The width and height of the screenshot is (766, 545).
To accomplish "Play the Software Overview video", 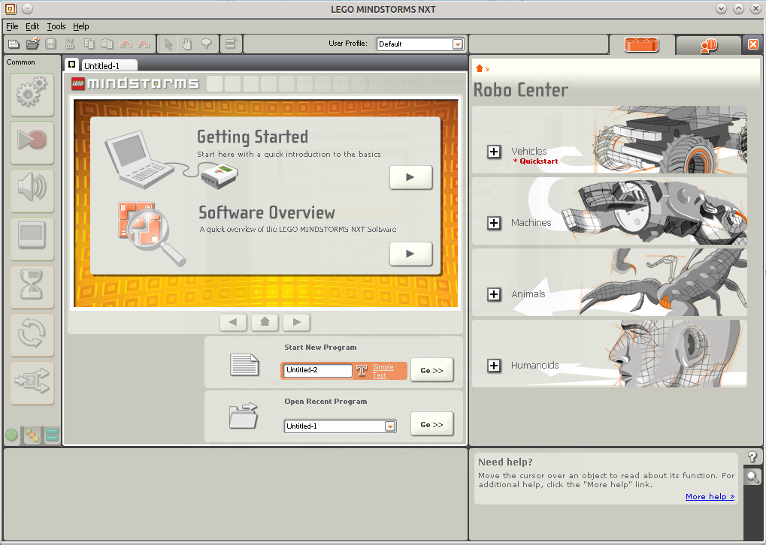I will [x=411, y=254].
